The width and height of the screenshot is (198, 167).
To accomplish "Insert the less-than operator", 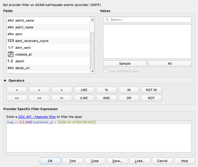I will pyautogui.click(x=39, y=90).
